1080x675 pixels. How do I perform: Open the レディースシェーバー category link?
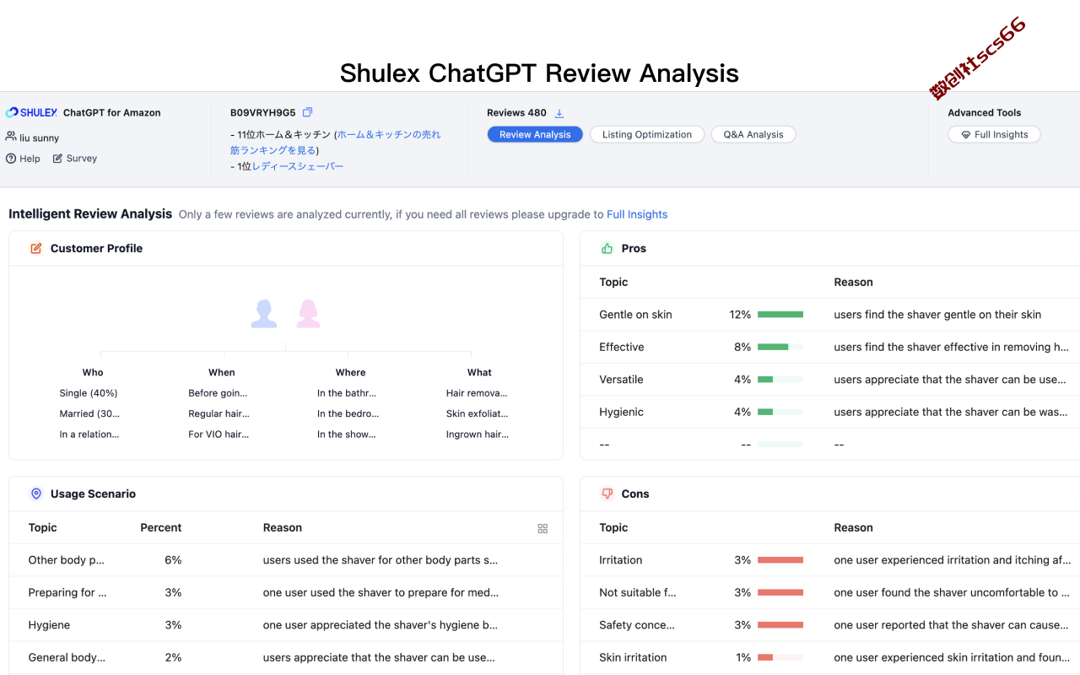pyautogui.click(x=298, y=166)
